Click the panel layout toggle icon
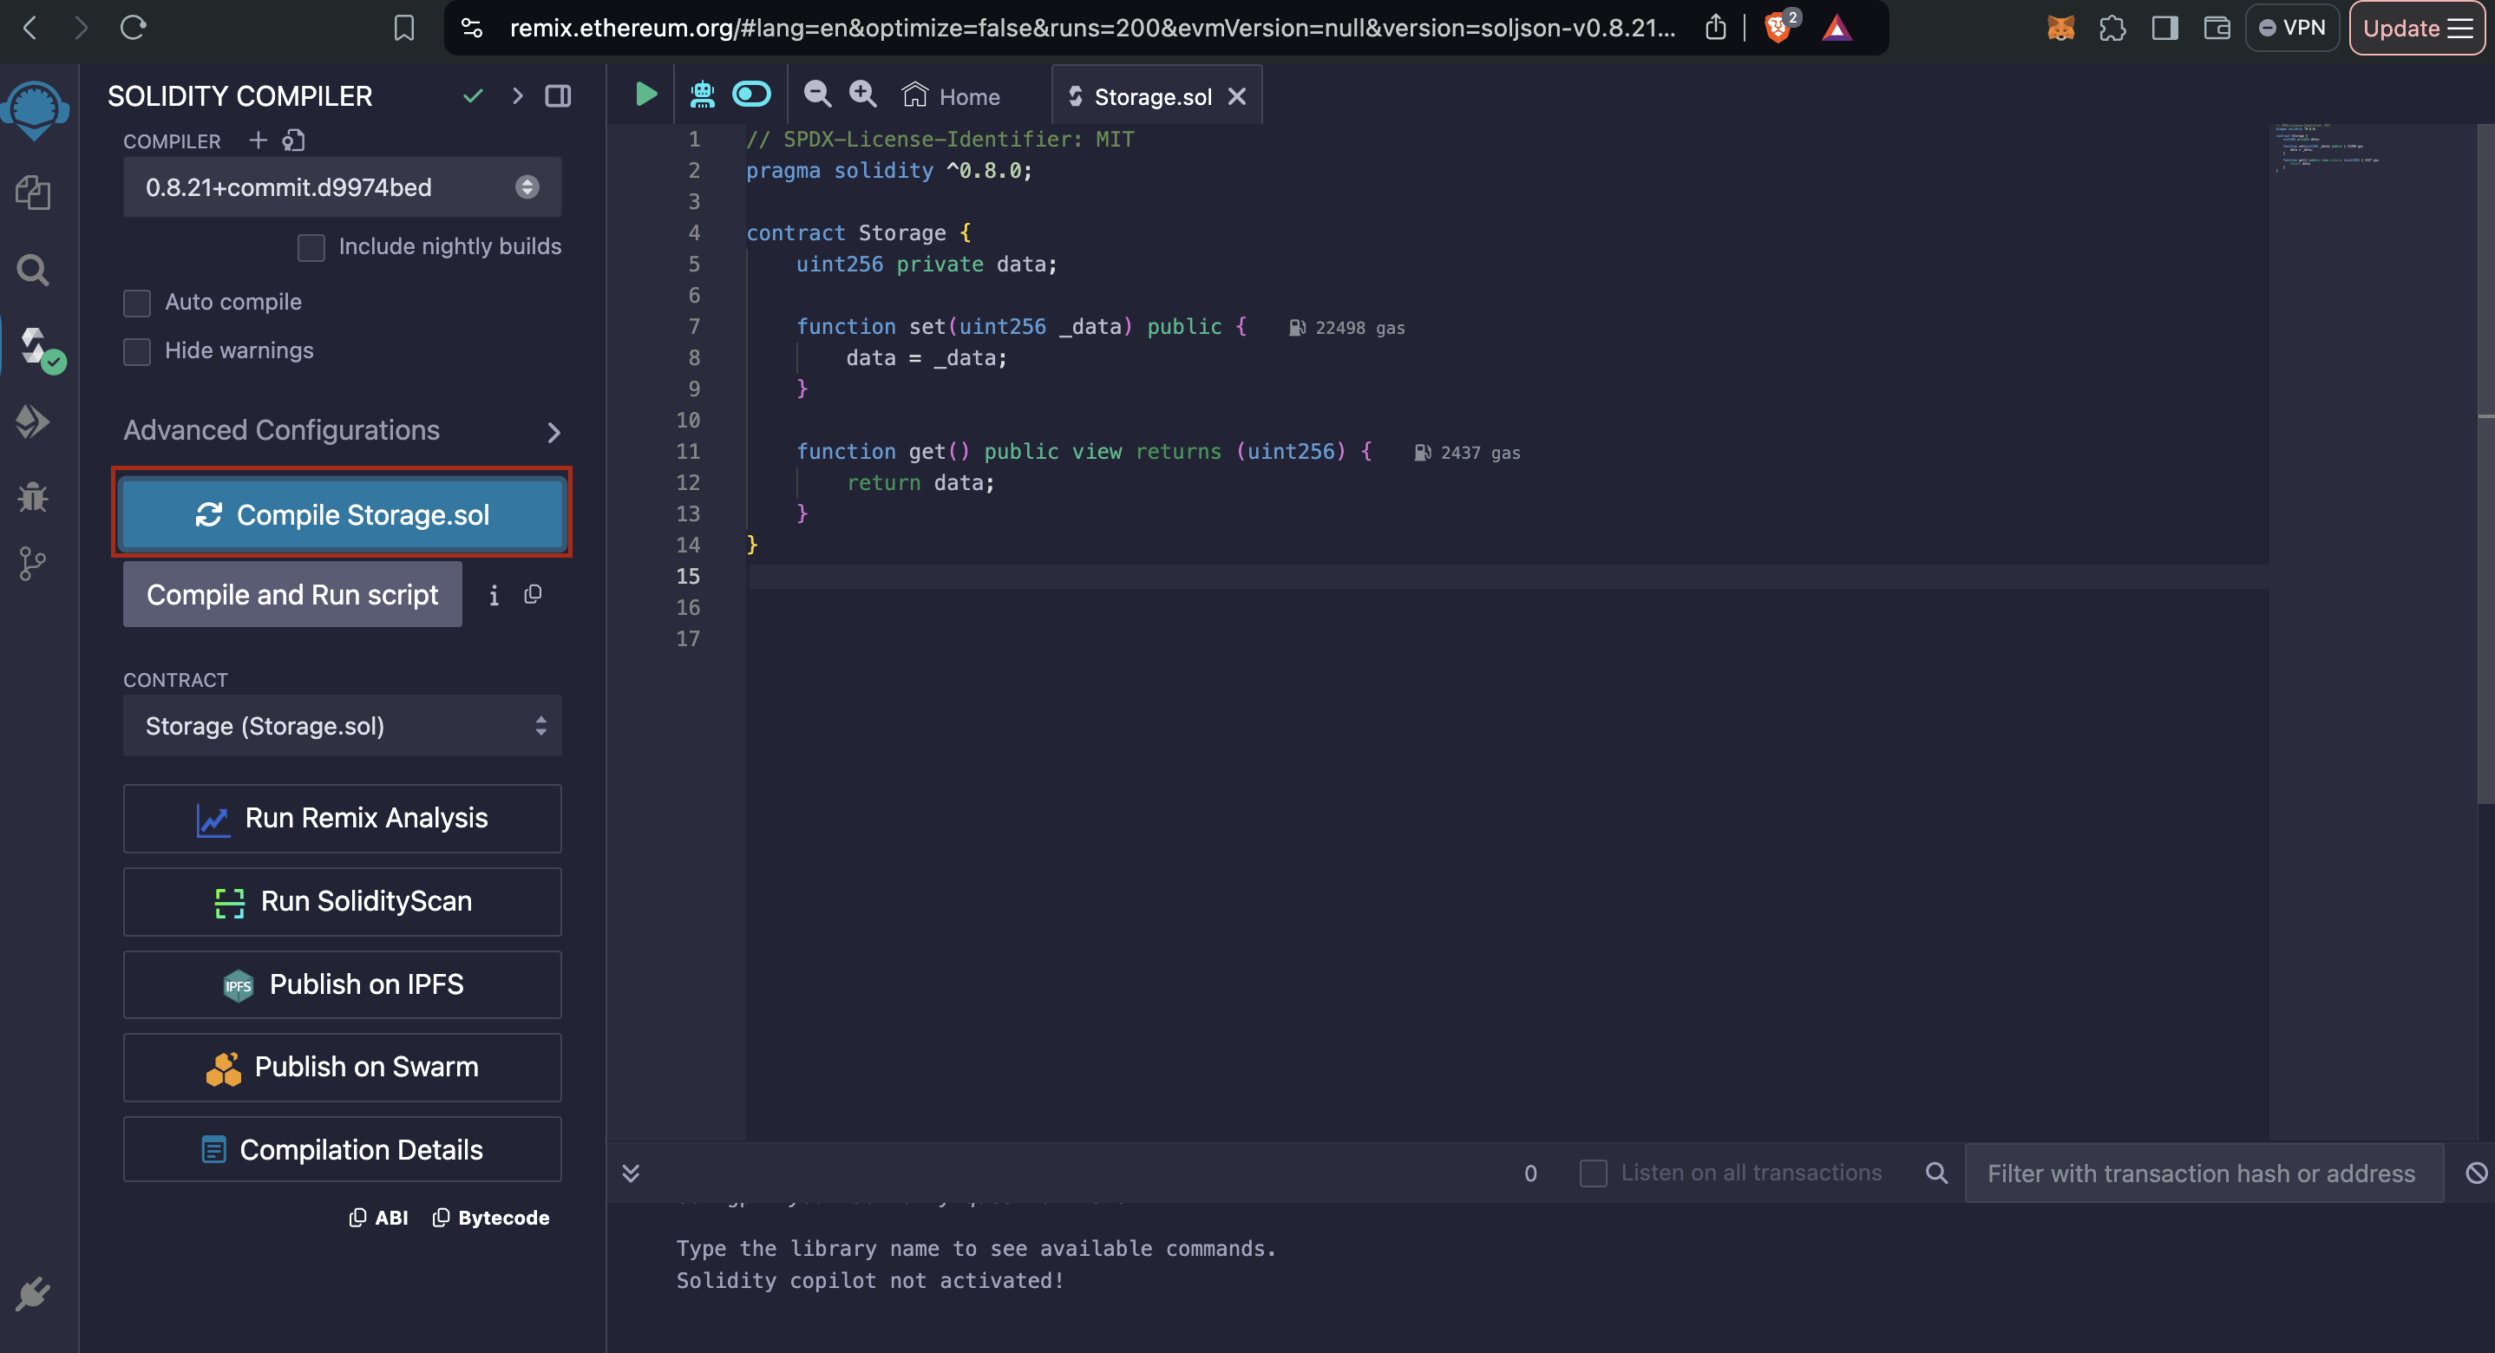2495x1353 pixels. [x=558, y=95]
